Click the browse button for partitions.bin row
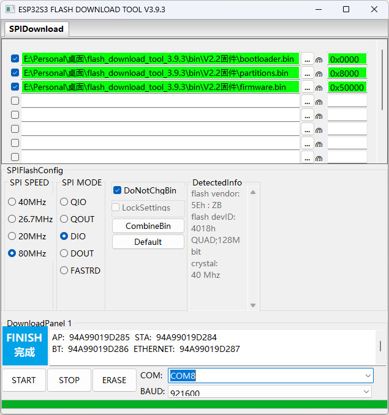The height and width of the screenshot is (415, 389). (307, 73)
